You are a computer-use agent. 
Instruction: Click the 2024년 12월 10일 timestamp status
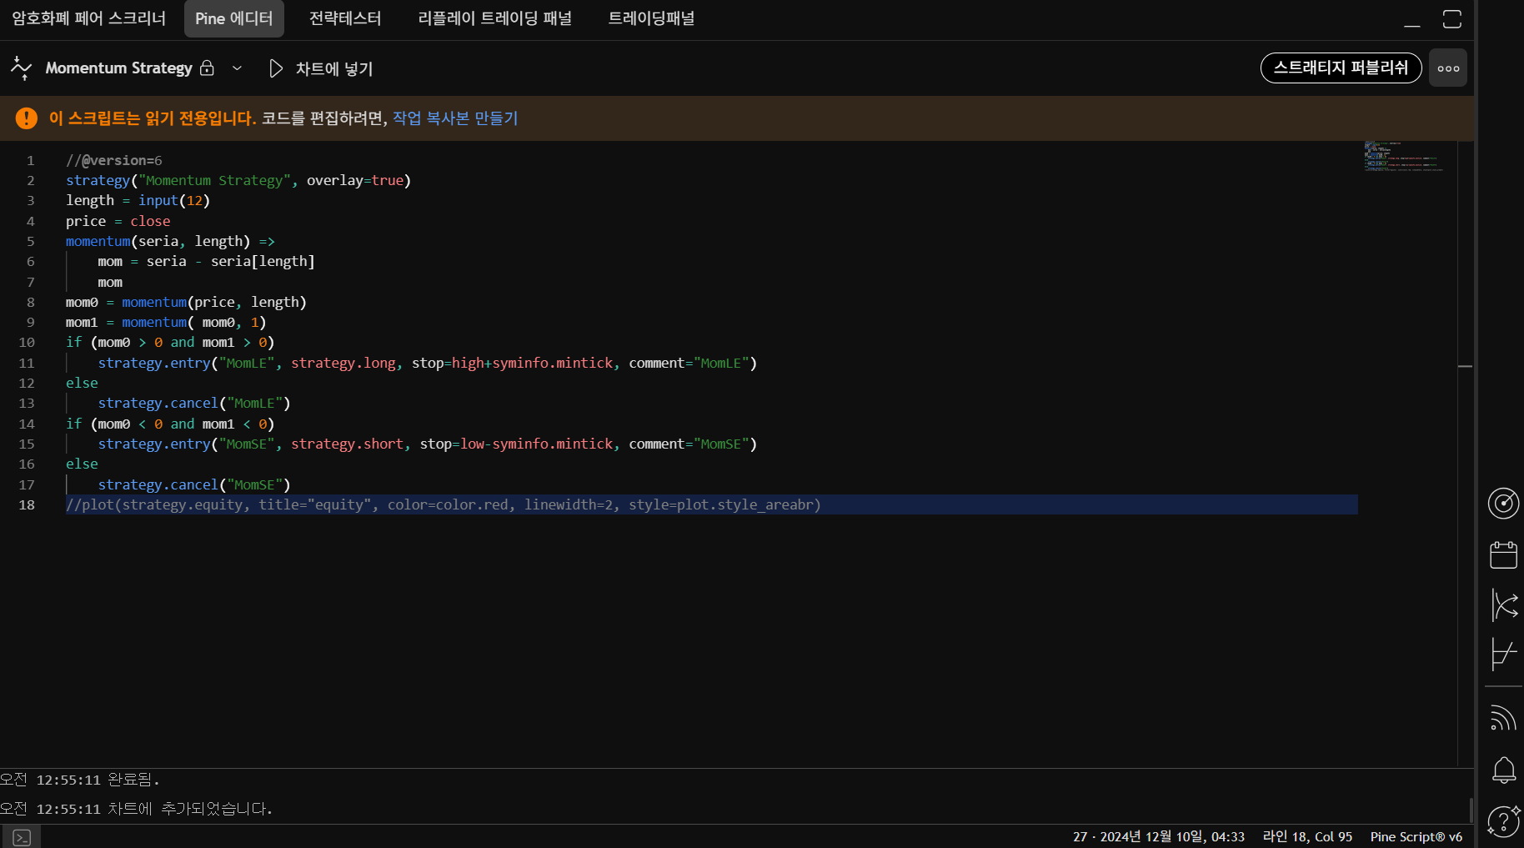(1159, 836)
